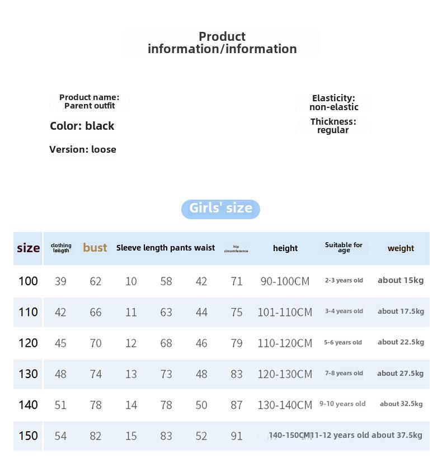
Task: Select size 150 row label
Action: pos(28,436)
